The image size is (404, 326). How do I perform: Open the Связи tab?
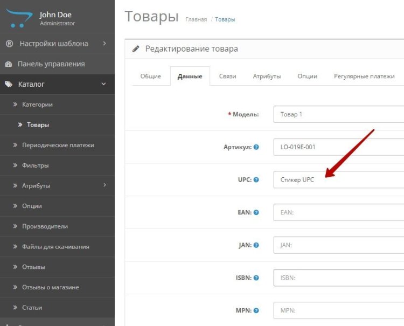click(227, 77)
